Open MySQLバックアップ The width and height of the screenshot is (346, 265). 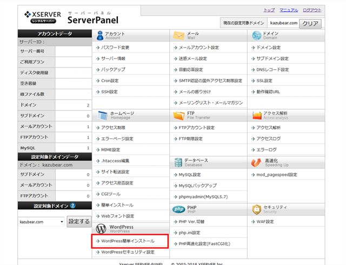[x=198, y=186]
